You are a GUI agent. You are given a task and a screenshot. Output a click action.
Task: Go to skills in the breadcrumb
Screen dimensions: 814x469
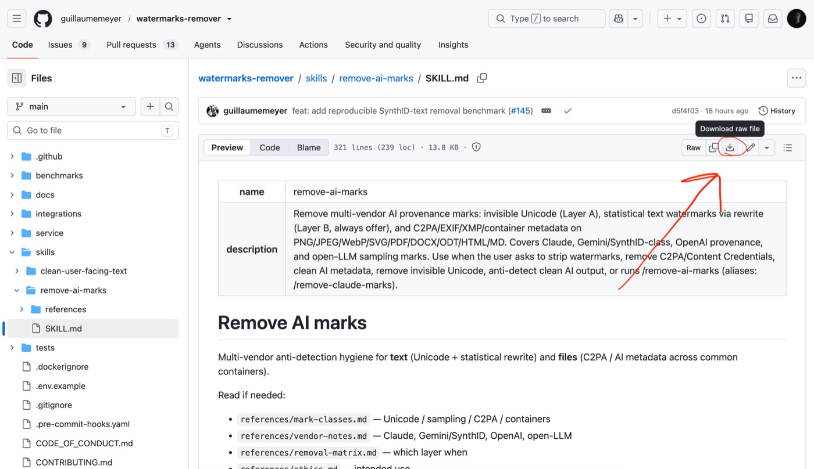click(316, 78)
